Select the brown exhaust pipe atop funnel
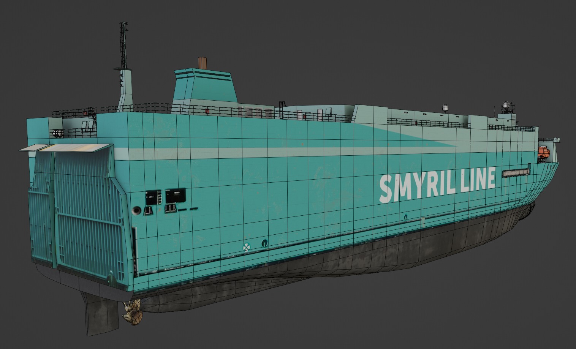The image size is (576, 349). (203, 63)
